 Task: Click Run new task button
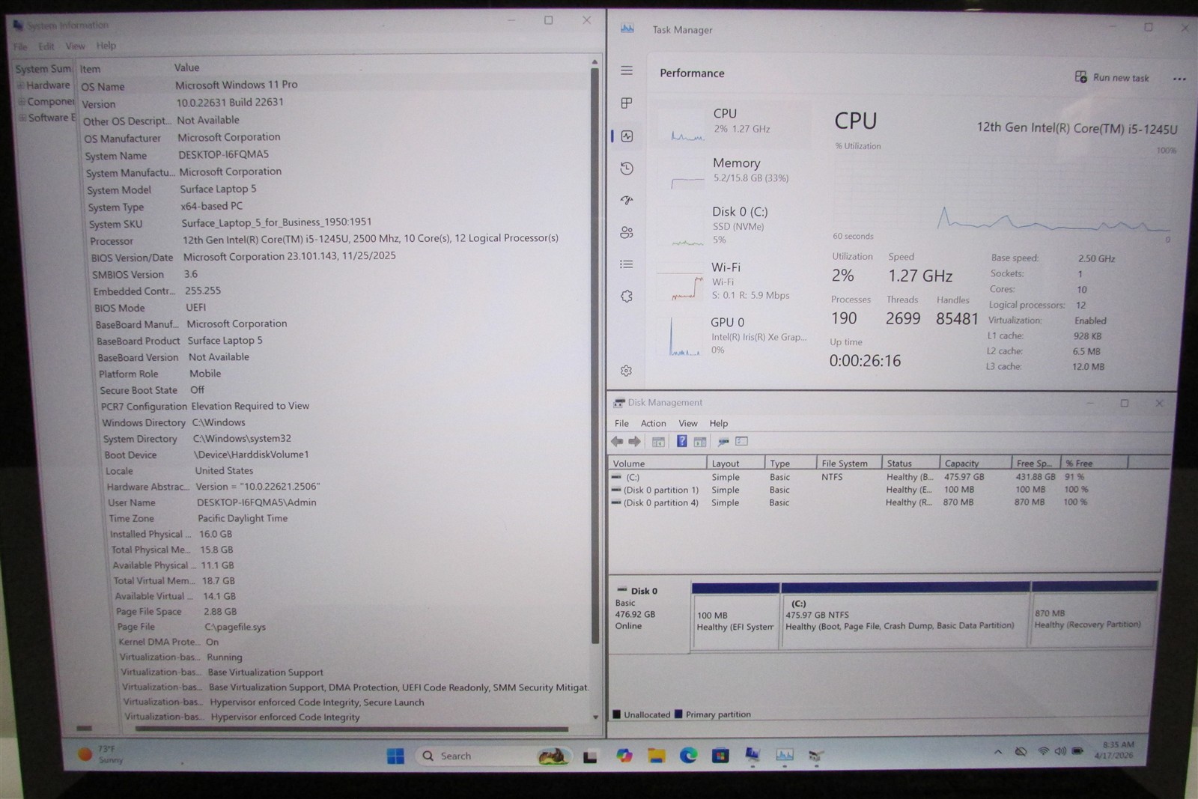[1112, 77]
